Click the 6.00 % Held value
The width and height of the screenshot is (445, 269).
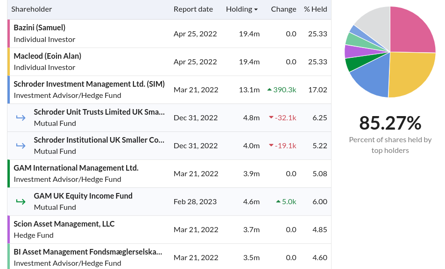pos(320,201)
